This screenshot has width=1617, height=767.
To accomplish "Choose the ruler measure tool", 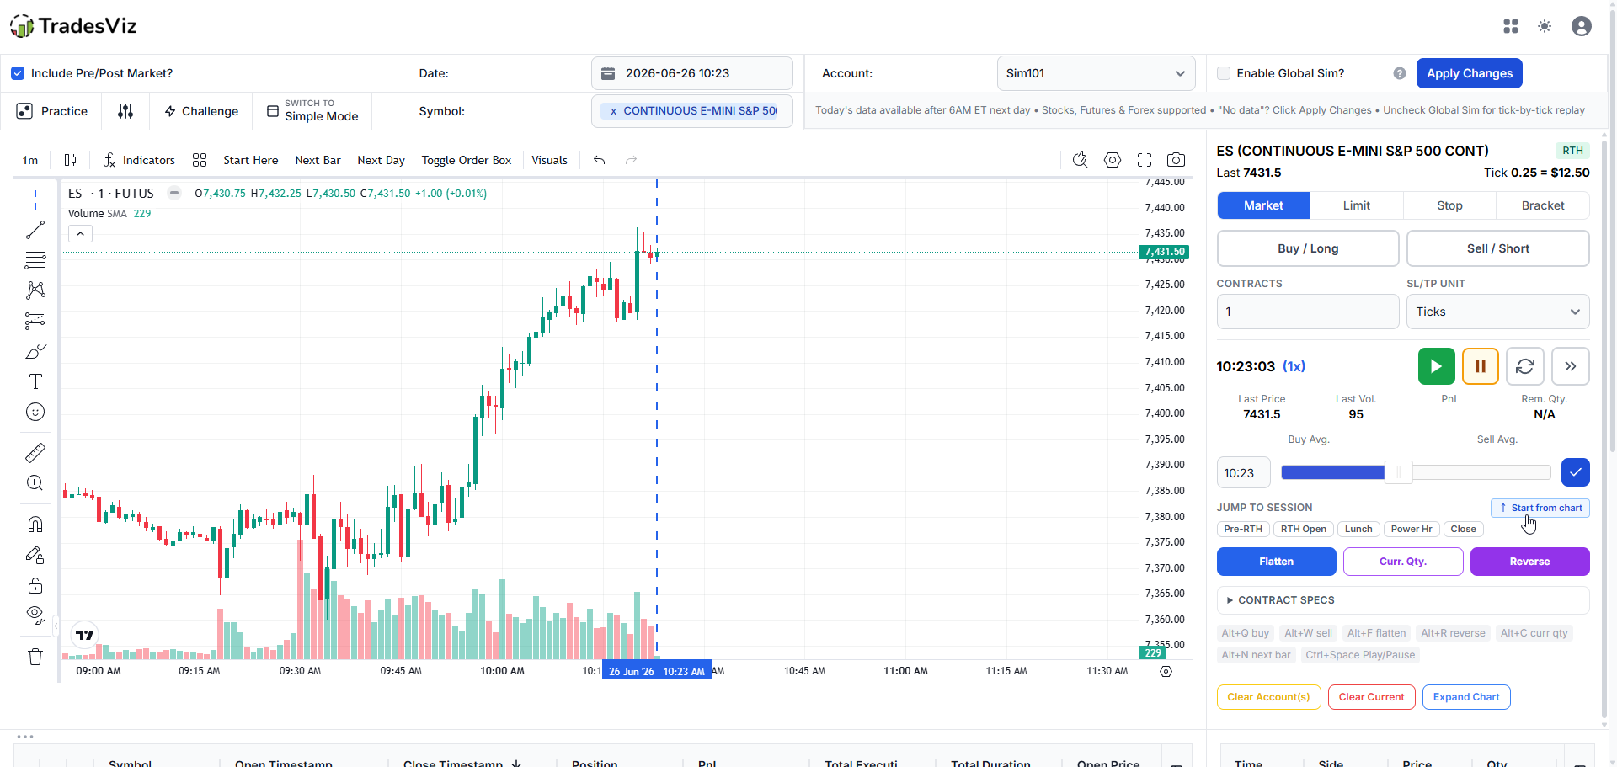I will tap(35, 453).
